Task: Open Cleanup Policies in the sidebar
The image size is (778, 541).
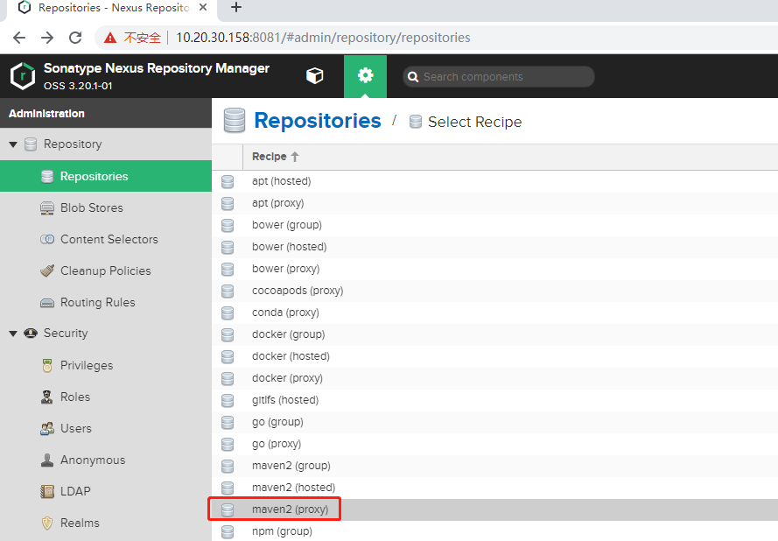Action: [x=106, y=271]
